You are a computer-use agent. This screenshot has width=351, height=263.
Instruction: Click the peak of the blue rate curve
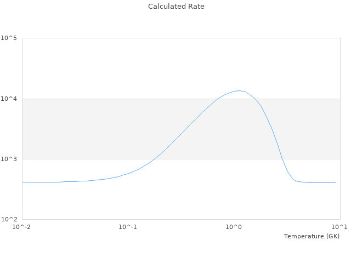coord(239,90)
